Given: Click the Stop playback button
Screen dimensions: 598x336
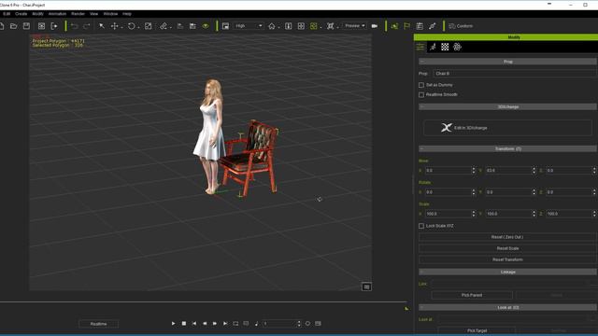Looking at the screenshot, I should (184, 324).
